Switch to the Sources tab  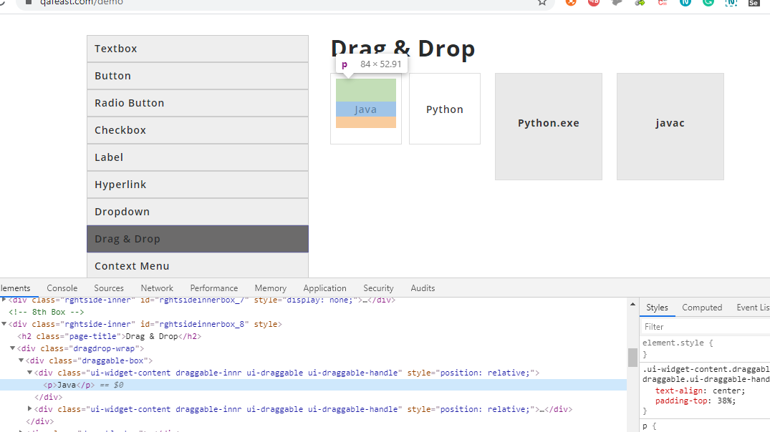click(x=109, y=288)
